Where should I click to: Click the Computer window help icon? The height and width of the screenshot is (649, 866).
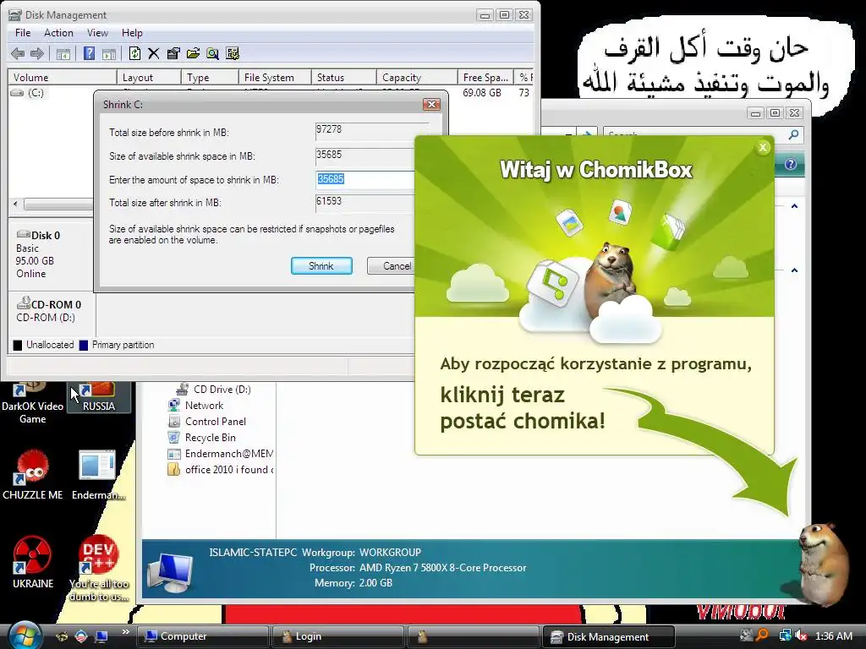tap(791, 165)
